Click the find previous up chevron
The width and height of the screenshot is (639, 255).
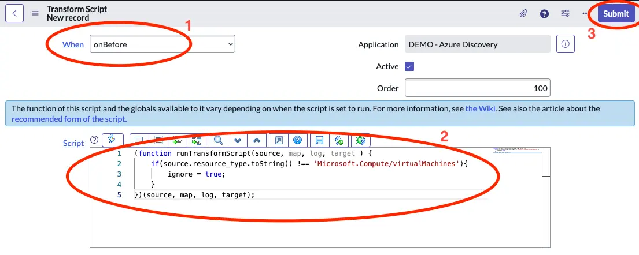[x=256, y=140]
